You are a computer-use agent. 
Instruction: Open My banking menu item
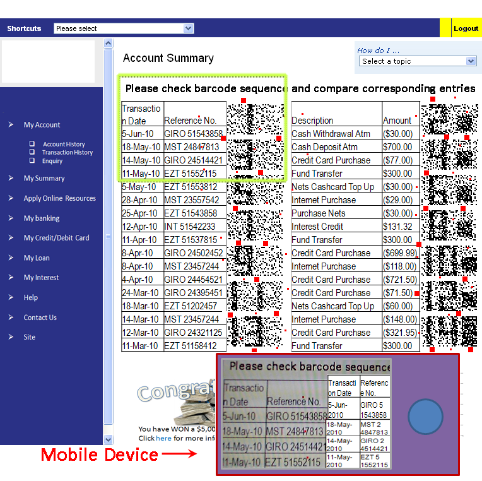point(42,218)
